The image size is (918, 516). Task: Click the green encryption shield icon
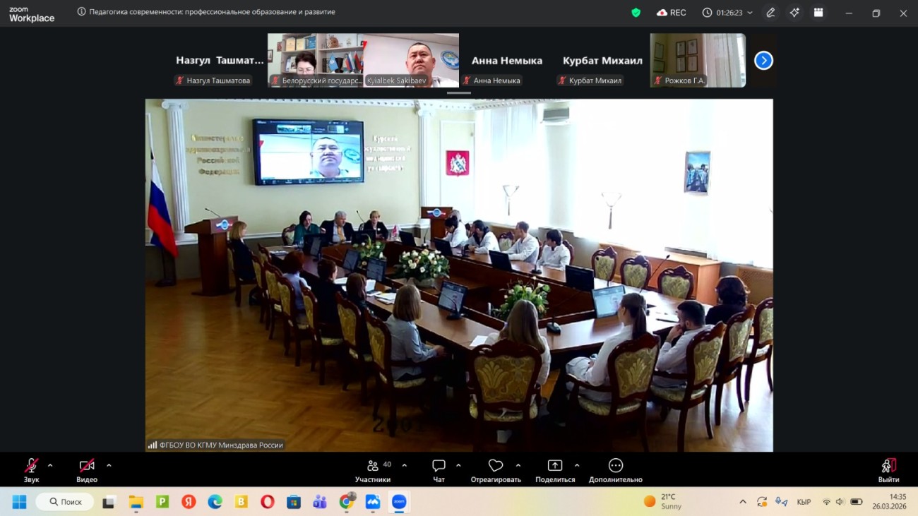pyautogui.click(x=636, y=13)
